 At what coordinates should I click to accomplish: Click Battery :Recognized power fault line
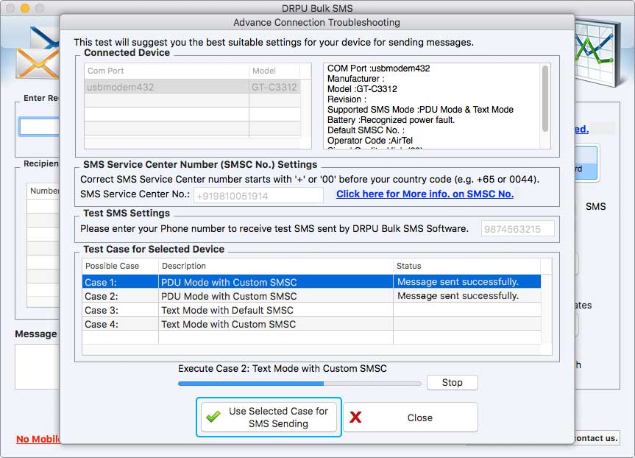(x=391, y=120)
